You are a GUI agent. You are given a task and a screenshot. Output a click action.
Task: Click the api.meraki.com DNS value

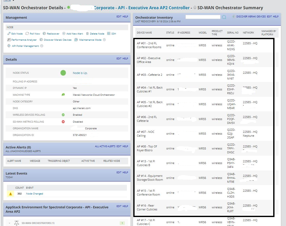pos(82,108)
